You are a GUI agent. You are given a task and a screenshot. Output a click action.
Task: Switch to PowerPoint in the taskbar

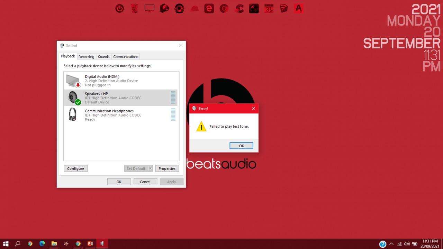click(90, 243)
